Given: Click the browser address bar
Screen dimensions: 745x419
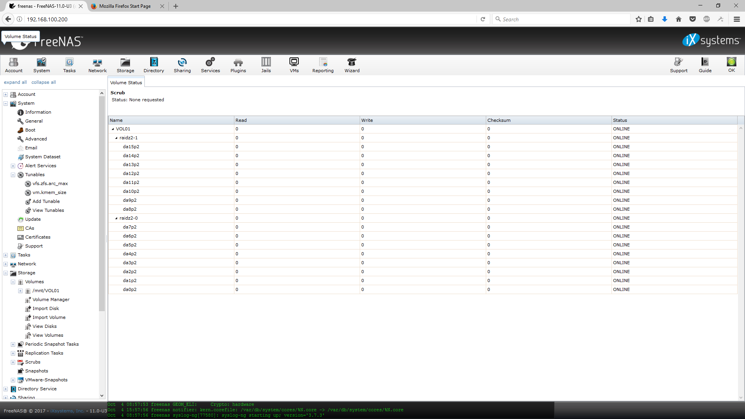Looking at the screenshot, I should [250, 19].
